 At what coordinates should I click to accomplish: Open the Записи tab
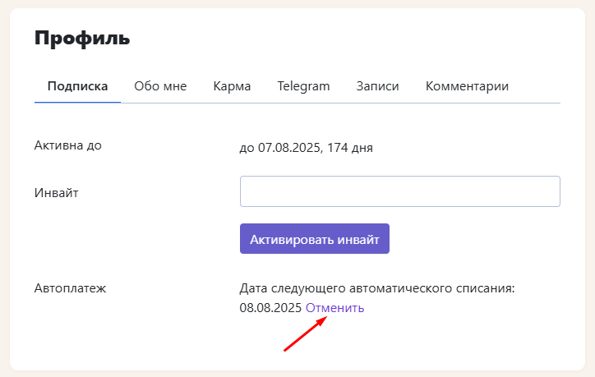coord(377,86)
